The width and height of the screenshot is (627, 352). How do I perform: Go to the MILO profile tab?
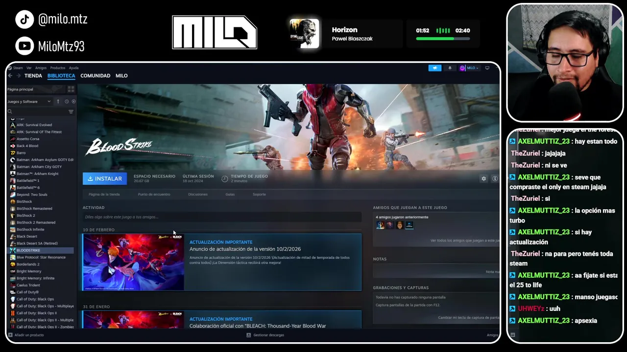(x=121, y=76)
